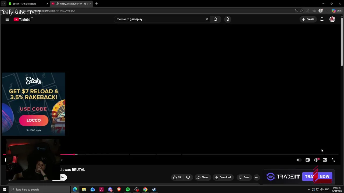Toggle closed captions (CC)
The image size is (344, 193).
coord(308,160)
